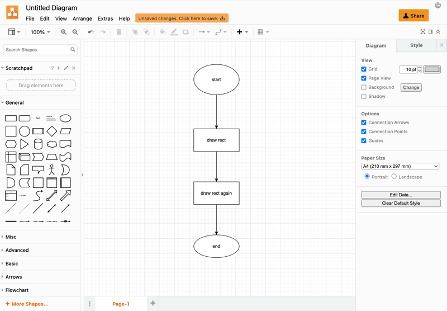This screenshot has height=311, width=447.
Task: Select the Page-1 tab
Action: [121, 304]
